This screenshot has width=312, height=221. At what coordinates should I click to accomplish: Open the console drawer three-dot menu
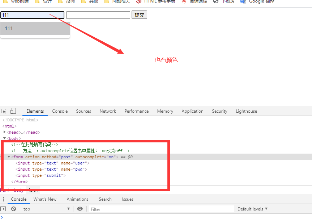3,199
